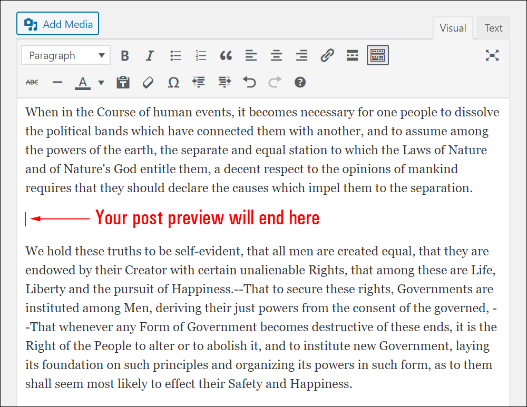Enter distraction-free fullscreen mode
Viewport: 527px width, 407px height.
coord(492,55)
